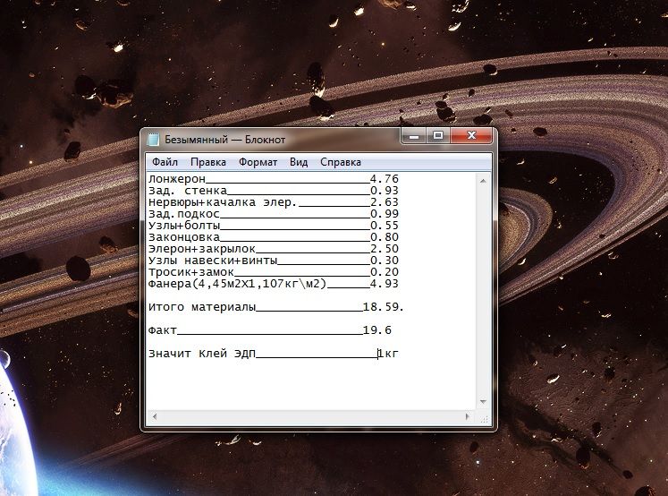
Task: Open the Формат menu
Action: 258,162
